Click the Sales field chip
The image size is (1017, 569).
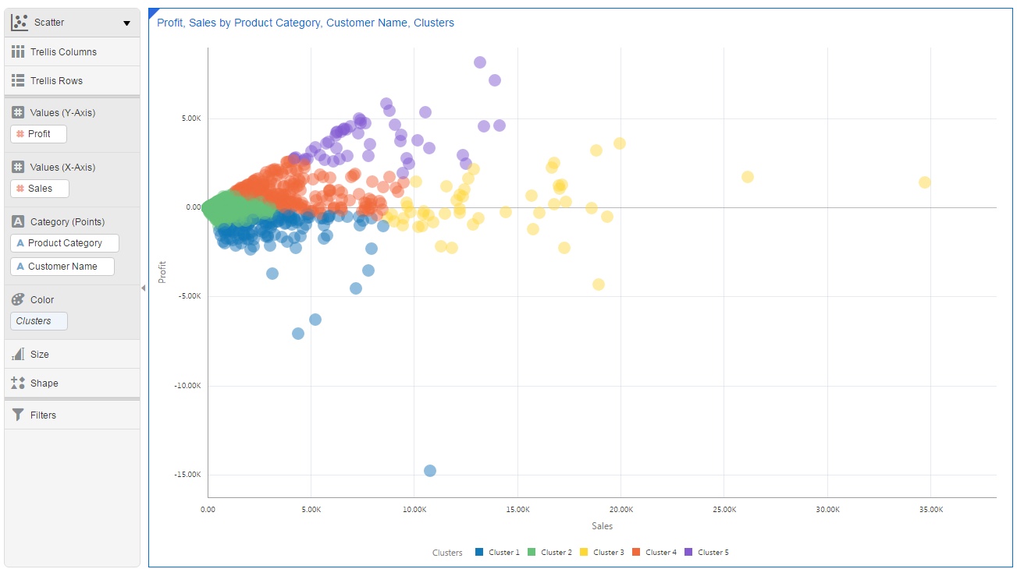(39, 188)
